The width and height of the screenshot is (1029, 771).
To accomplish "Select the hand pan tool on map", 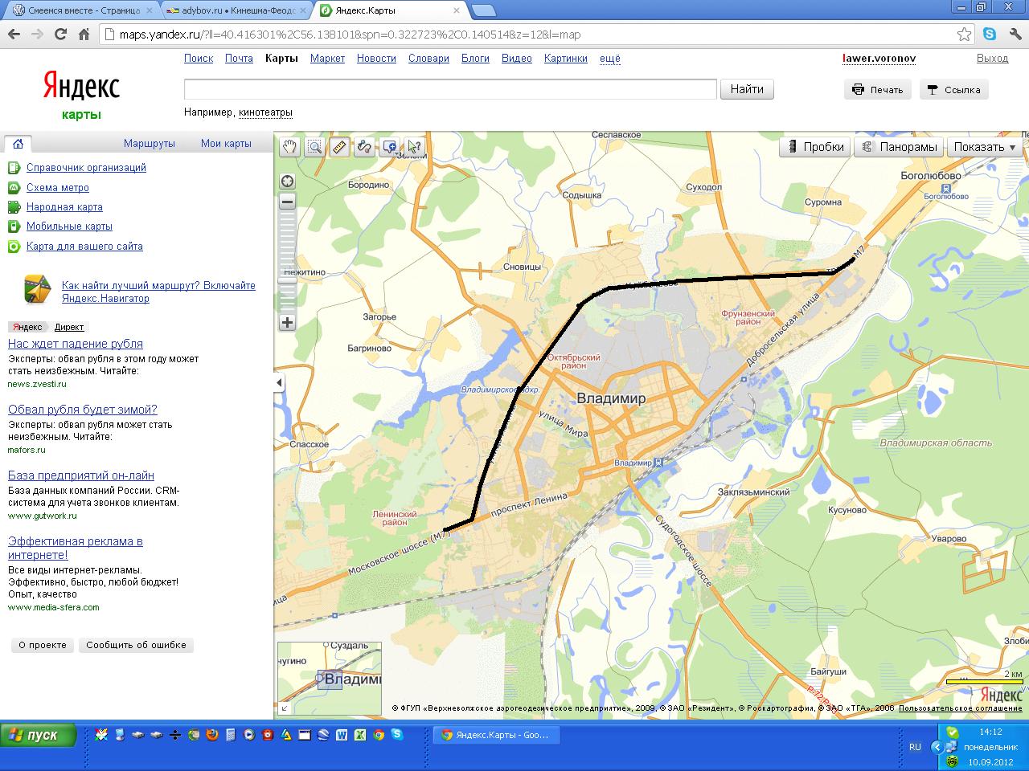I will [x=289, y=147].
